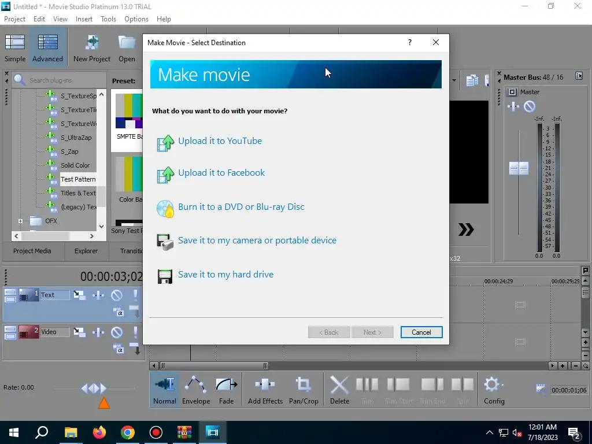The width and height of the screenshot is (592, 444).
Task: Open the dialog help question mark
Action: 410,42
